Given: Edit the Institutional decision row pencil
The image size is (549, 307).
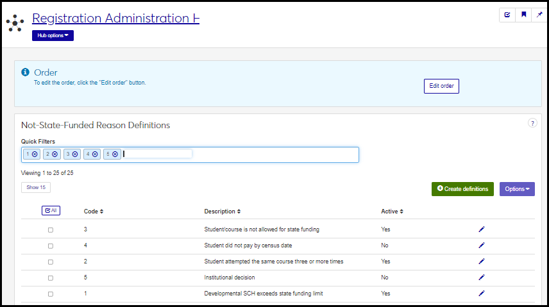Looking at the screenshot, I should click(x=482, y=278).
